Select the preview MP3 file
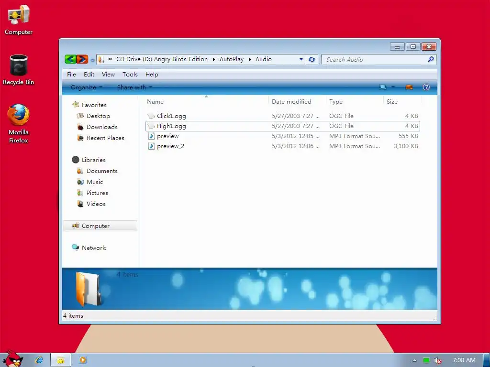The width and height of the screenshot is (490, 367). tap(282, 136)
